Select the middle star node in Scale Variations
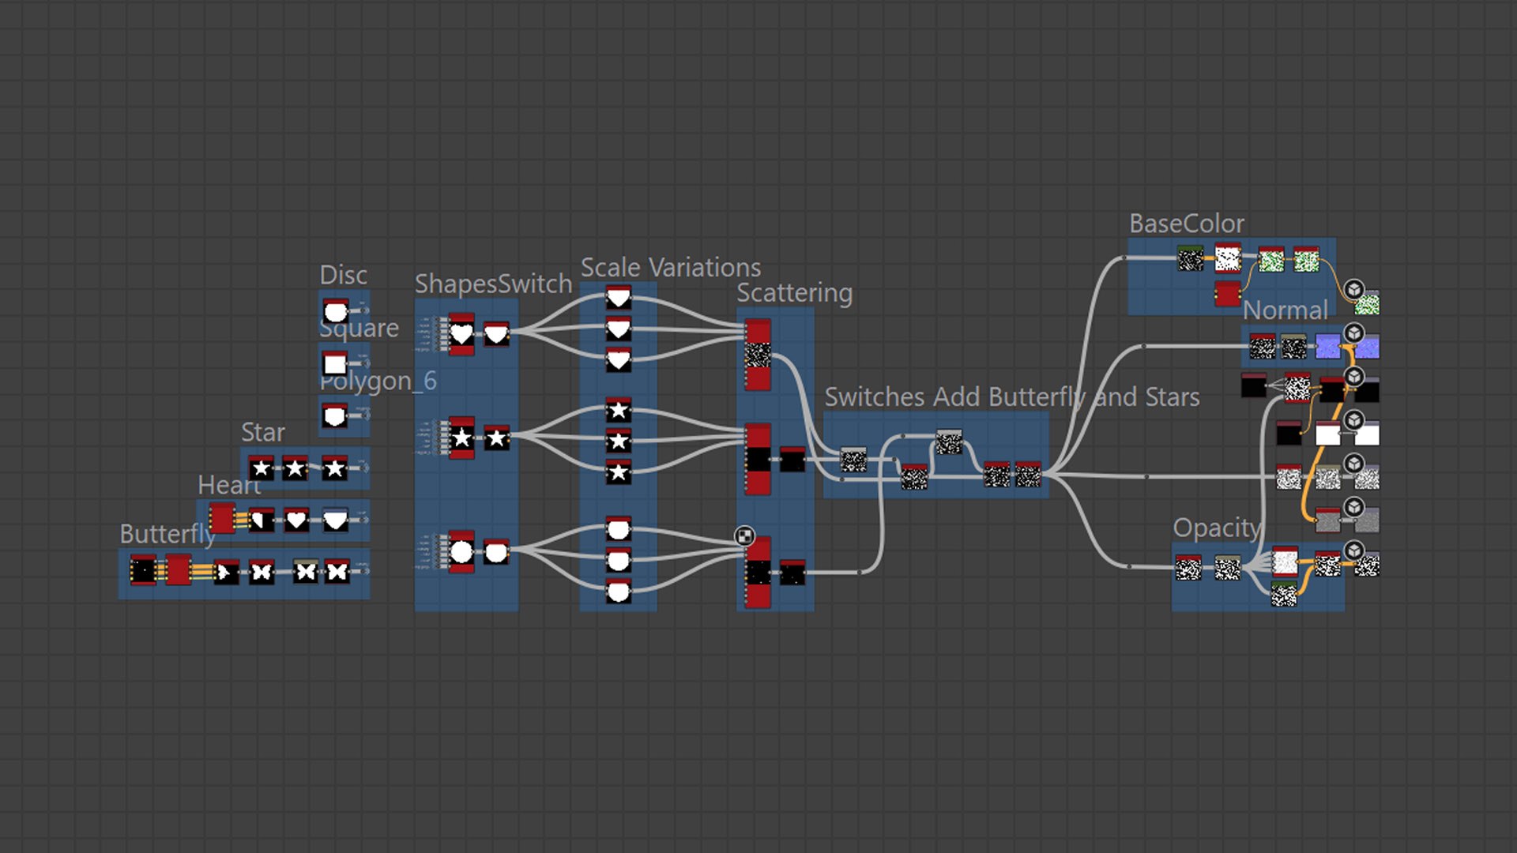The image size is (1517, 853). tap(619, 441)
